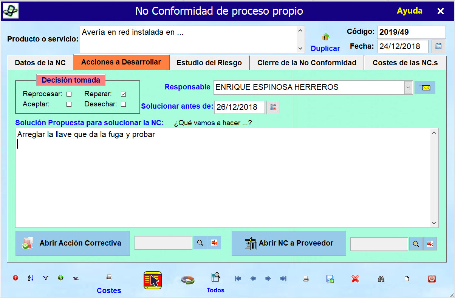
Task: Click Solución Propuesta scrollbar down arrow
Action: (x=434, y=223)
